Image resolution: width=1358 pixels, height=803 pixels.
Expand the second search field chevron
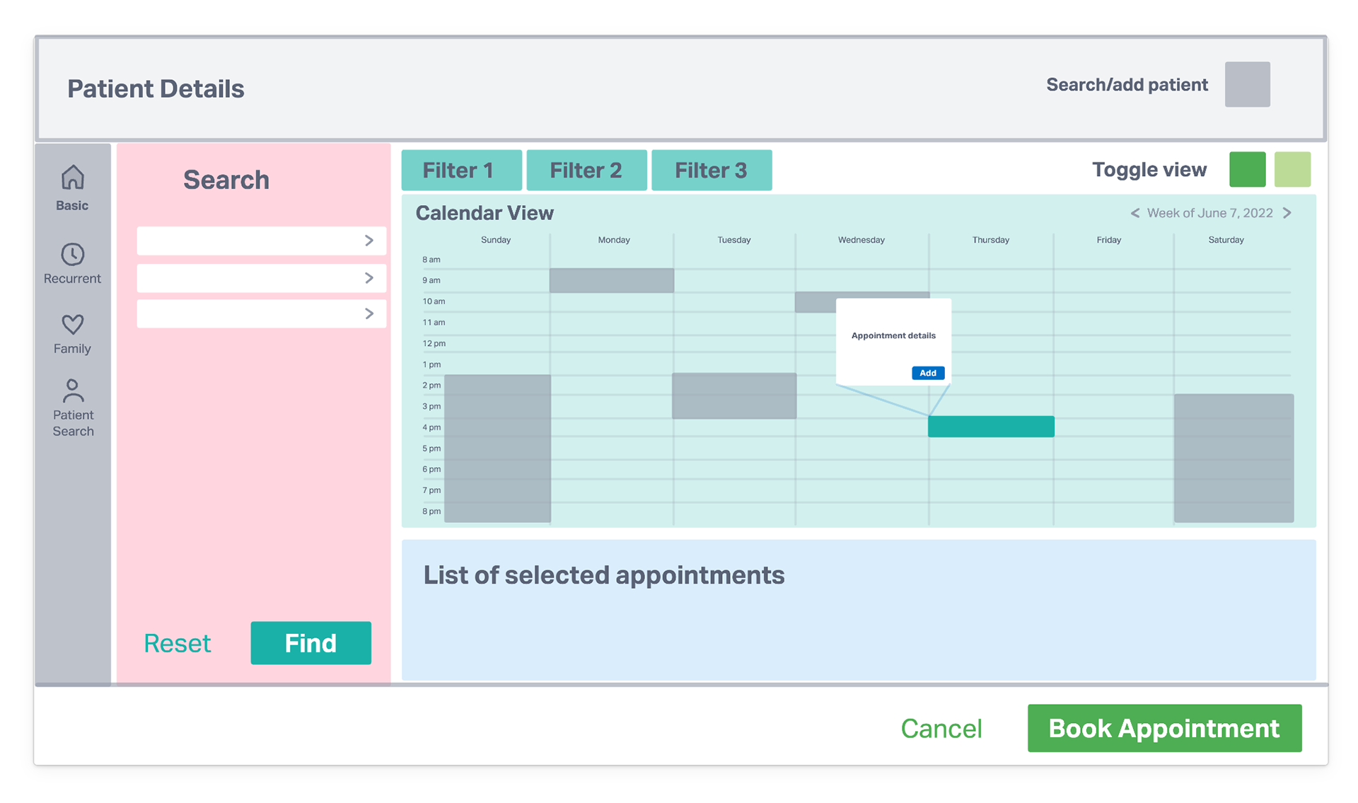tap(369, 278)
